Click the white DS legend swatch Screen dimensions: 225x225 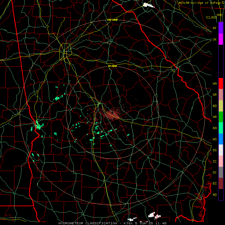(x=221, y=150)
